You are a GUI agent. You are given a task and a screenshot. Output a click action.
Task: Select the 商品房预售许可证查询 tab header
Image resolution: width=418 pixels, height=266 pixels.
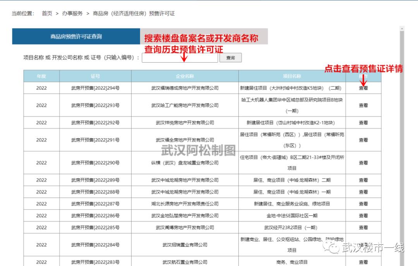[76, 36]
